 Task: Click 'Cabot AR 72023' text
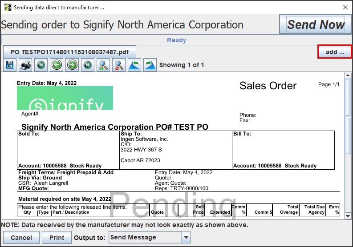[140, 160]
